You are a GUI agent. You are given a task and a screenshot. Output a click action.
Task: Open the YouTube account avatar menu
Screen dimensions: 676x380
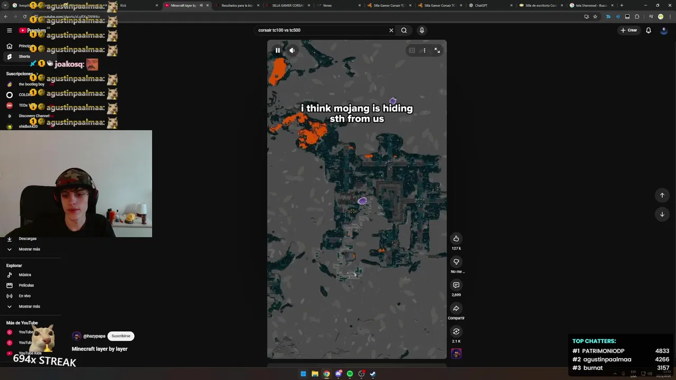[x=664, y=30]
